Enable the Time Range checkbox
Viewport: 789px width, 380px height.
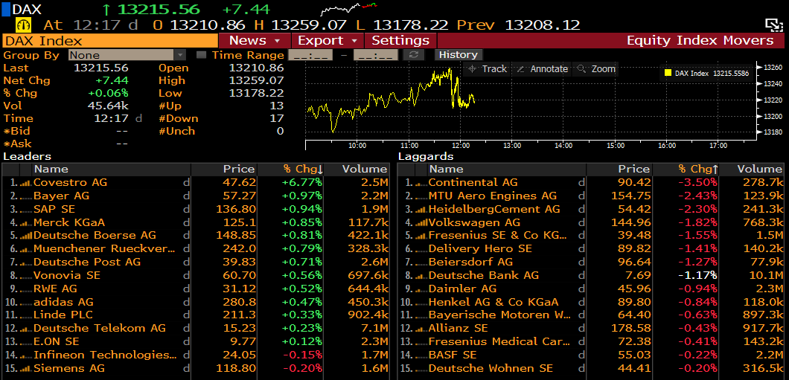pos(201,55)
